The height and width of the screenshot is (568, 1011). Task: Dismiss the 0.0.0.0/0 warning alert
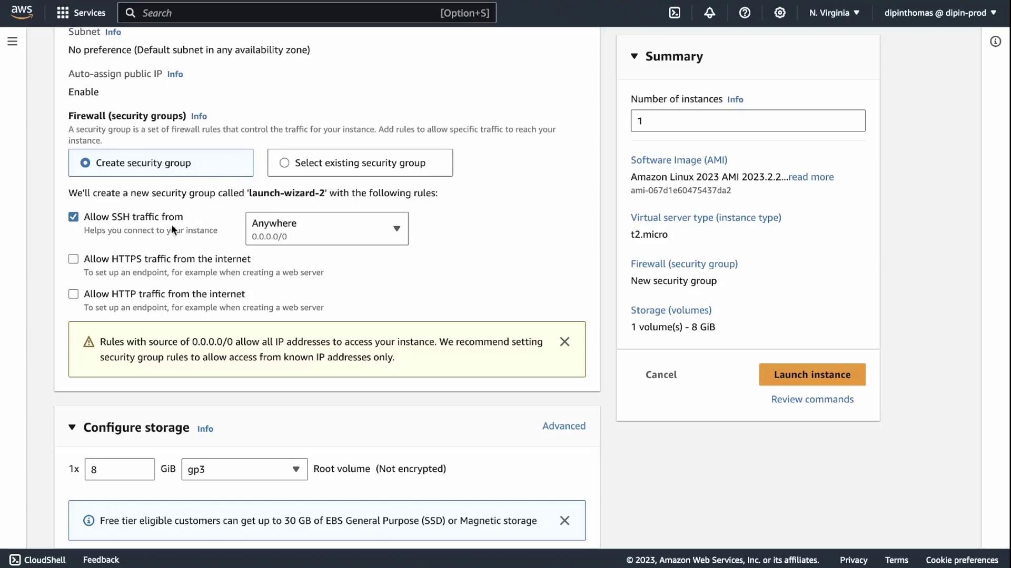click(564, 342)
